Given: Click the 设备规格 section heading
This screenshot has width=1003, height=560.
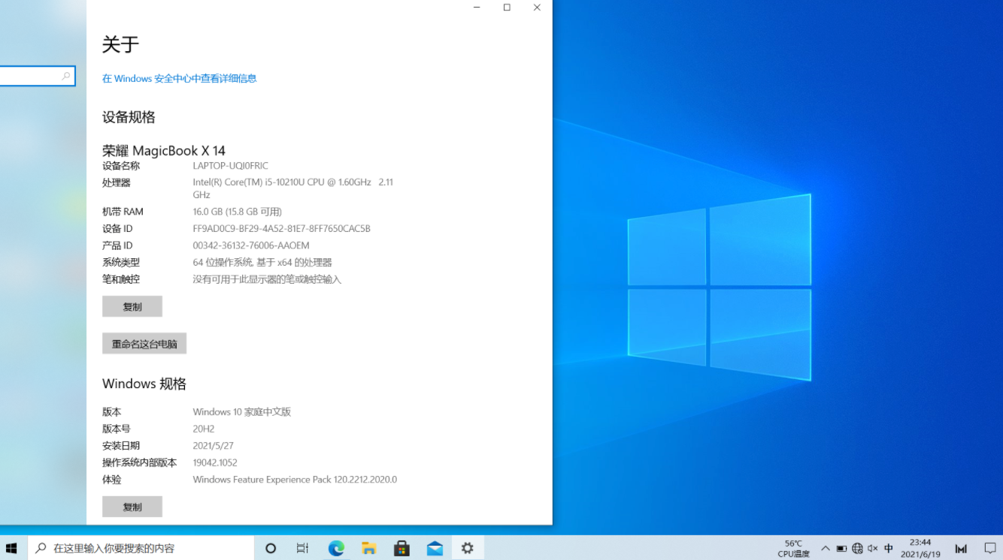Looking at the screenshot, I should [129, 117].
